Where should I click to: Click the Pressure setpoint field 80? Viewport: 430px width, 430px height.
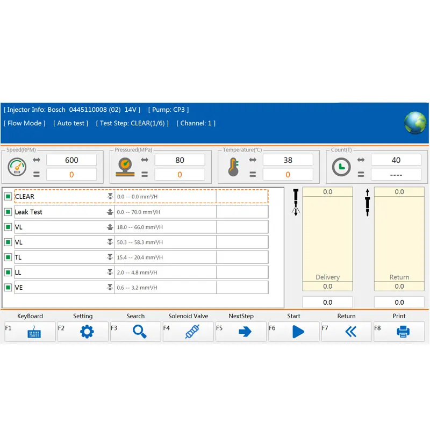coord(180,160)
